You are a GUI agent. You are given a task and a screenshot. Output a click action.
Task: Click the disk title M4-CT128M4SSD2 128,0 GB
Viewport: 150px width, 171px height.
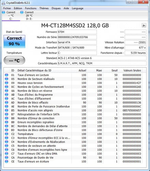(75, 26)
